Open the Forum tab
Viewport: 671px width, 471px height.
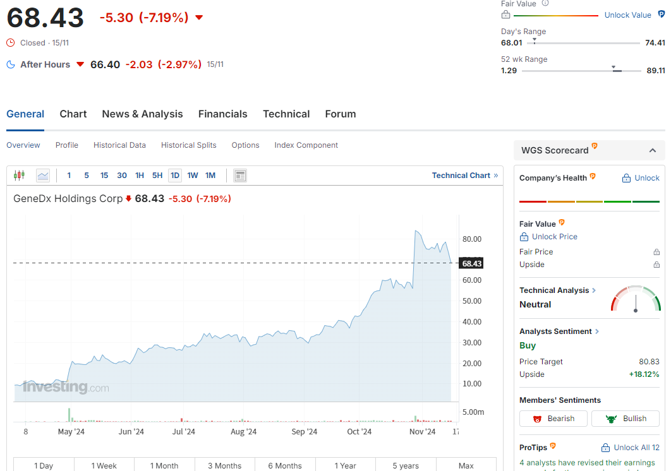coord(341,114)
